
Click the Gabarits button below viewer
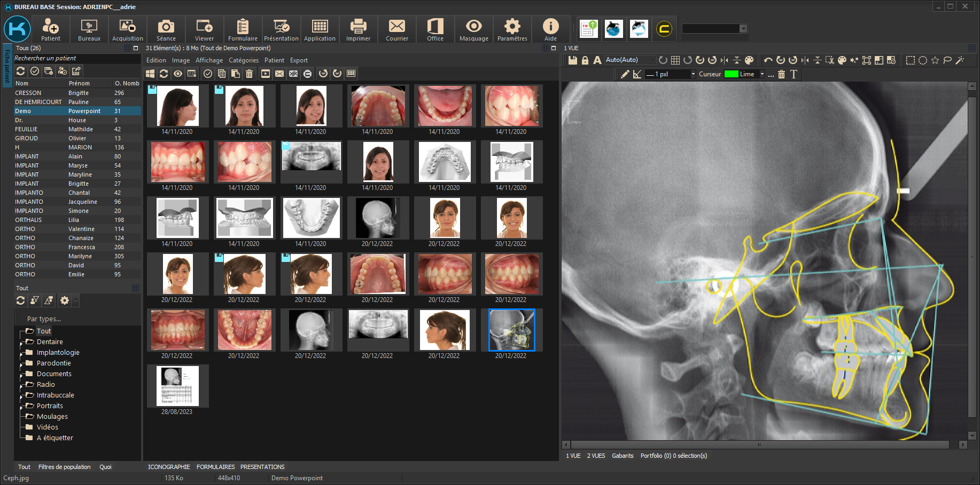(x=623, y=456)
